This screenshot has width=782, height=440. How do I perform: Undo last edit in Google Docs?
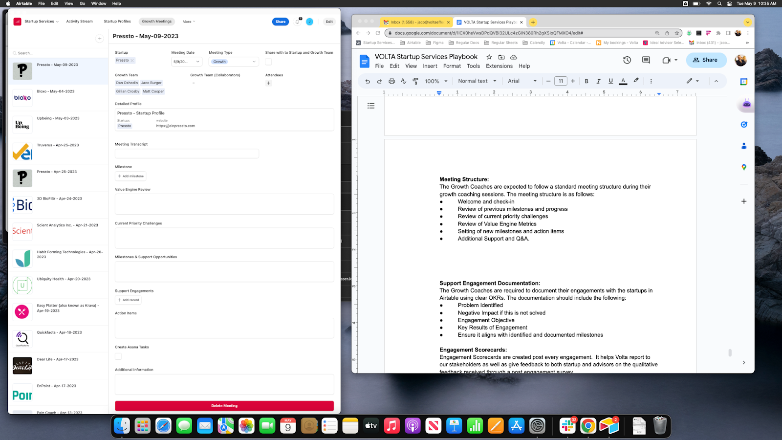click(368, 81)
